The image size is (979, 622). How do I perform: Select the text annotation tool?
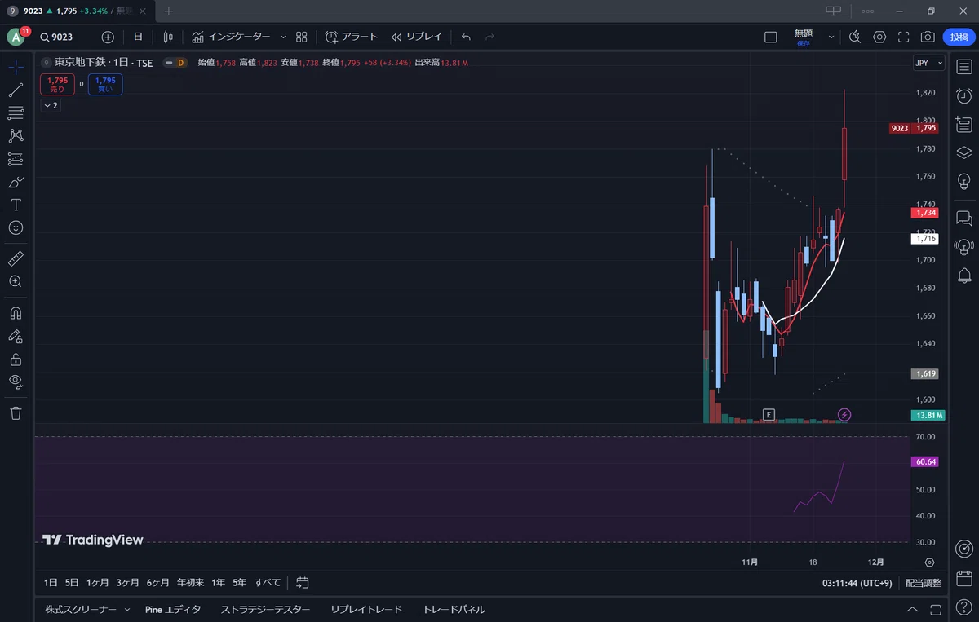coord(16,205)
